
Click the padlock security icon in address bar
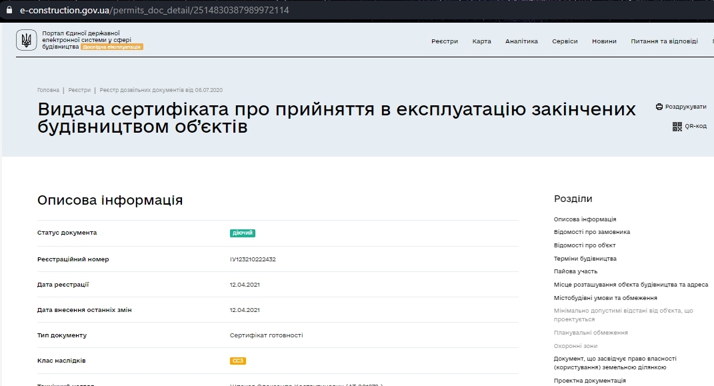[x=9, y=9]
